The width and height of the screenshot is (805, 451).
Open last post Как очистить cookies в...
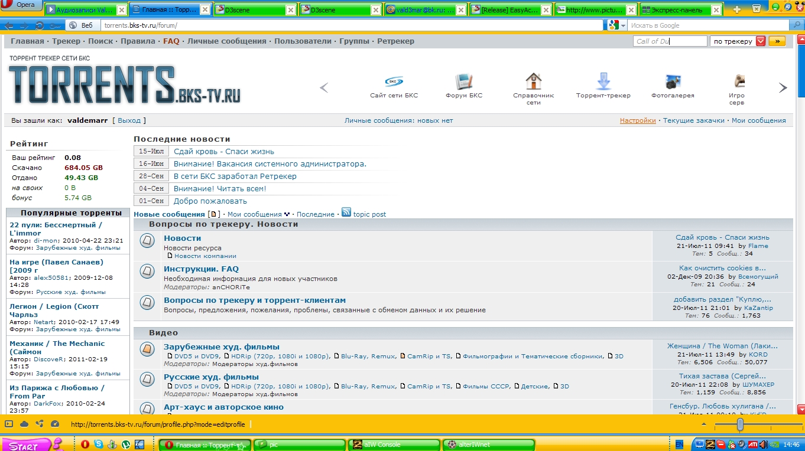[722, 268]
